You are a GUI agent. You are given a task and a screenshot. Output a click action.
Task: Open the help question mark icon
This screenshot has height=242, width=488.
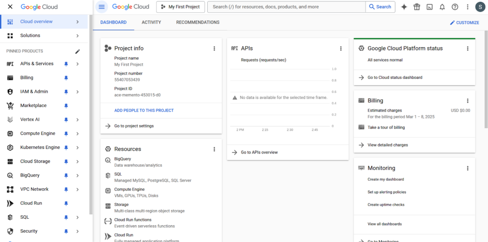tap(455, 7)
